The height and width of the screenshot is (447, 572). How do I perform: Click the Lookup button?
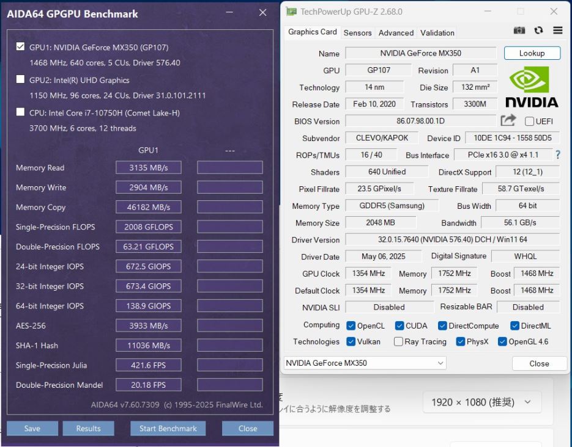click(x=532, y=53)
